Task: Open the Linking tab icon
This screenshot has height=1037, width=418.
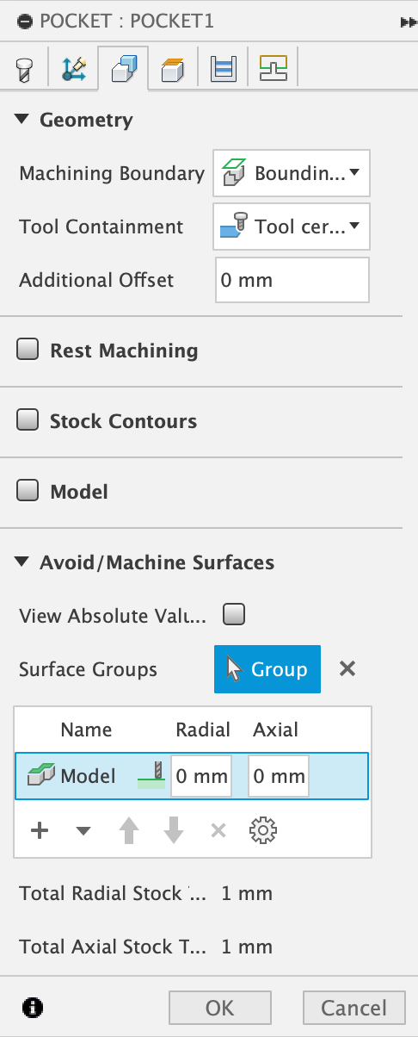Action: (274, 68)
